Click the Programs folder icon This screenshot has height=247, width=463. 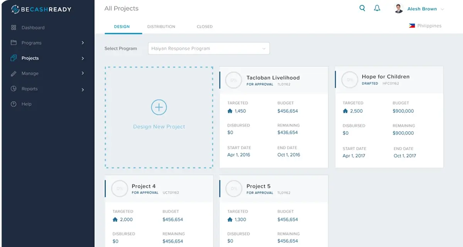pyautogui.click(x=14, y=43)
